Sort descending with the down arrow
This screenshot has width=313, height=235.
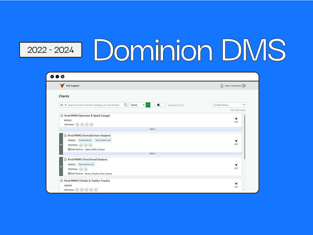pyautogui.click(x=152, y=105)
